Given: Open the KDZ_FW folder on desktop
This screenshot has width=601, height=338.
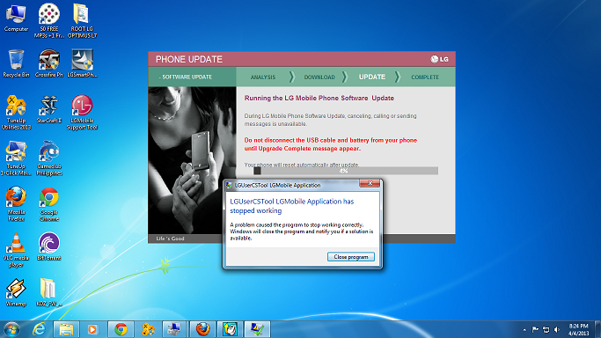Looking at the screenshot, I should tap(49, 292).
